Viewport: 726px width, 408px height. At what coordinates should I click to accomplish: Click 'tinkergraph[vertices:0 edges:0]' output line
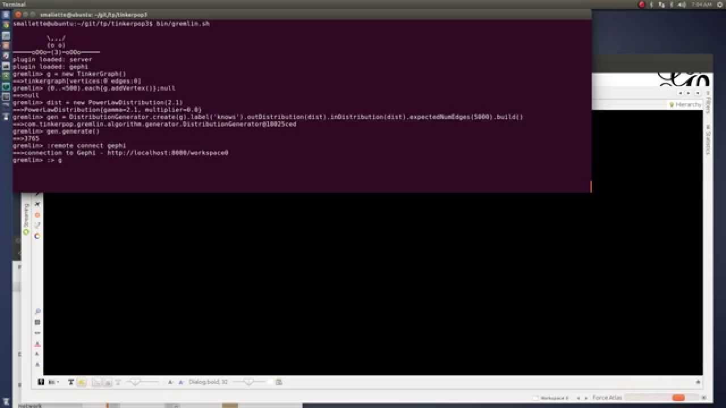(x=77, y=81)
